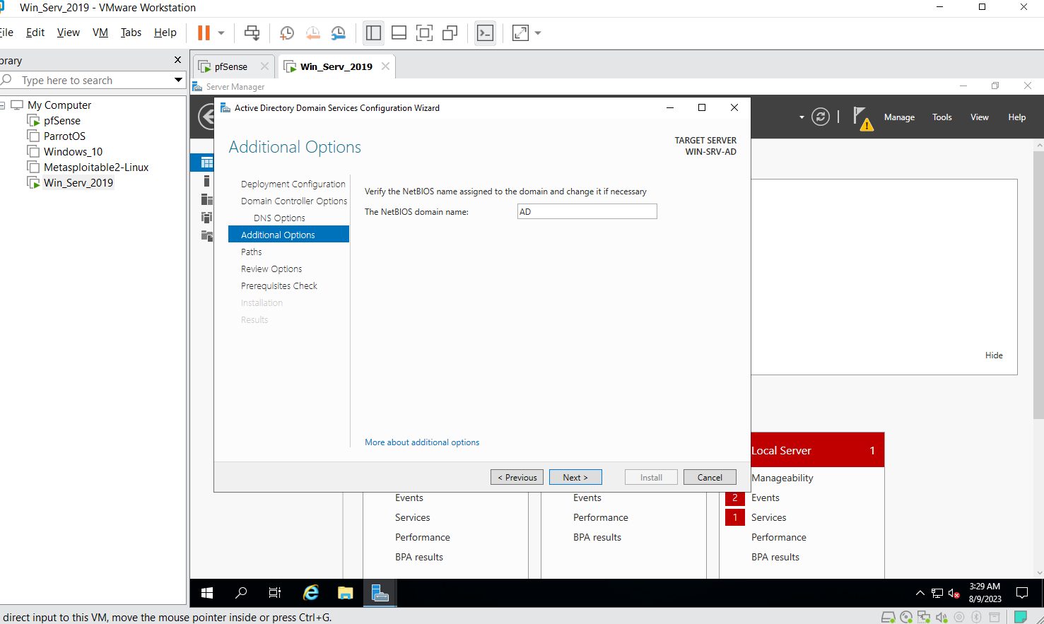Image resolution: width=1044 pixels, height=624 pixels.
Task: Go to DNS Options wizard step
Action: point(279,218)
